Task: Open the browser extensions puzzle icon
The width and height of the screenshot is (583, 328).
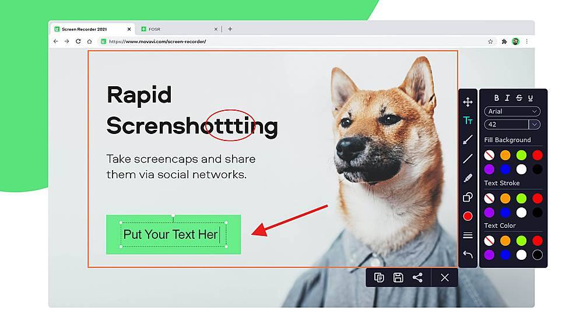Action: [504, 41]
